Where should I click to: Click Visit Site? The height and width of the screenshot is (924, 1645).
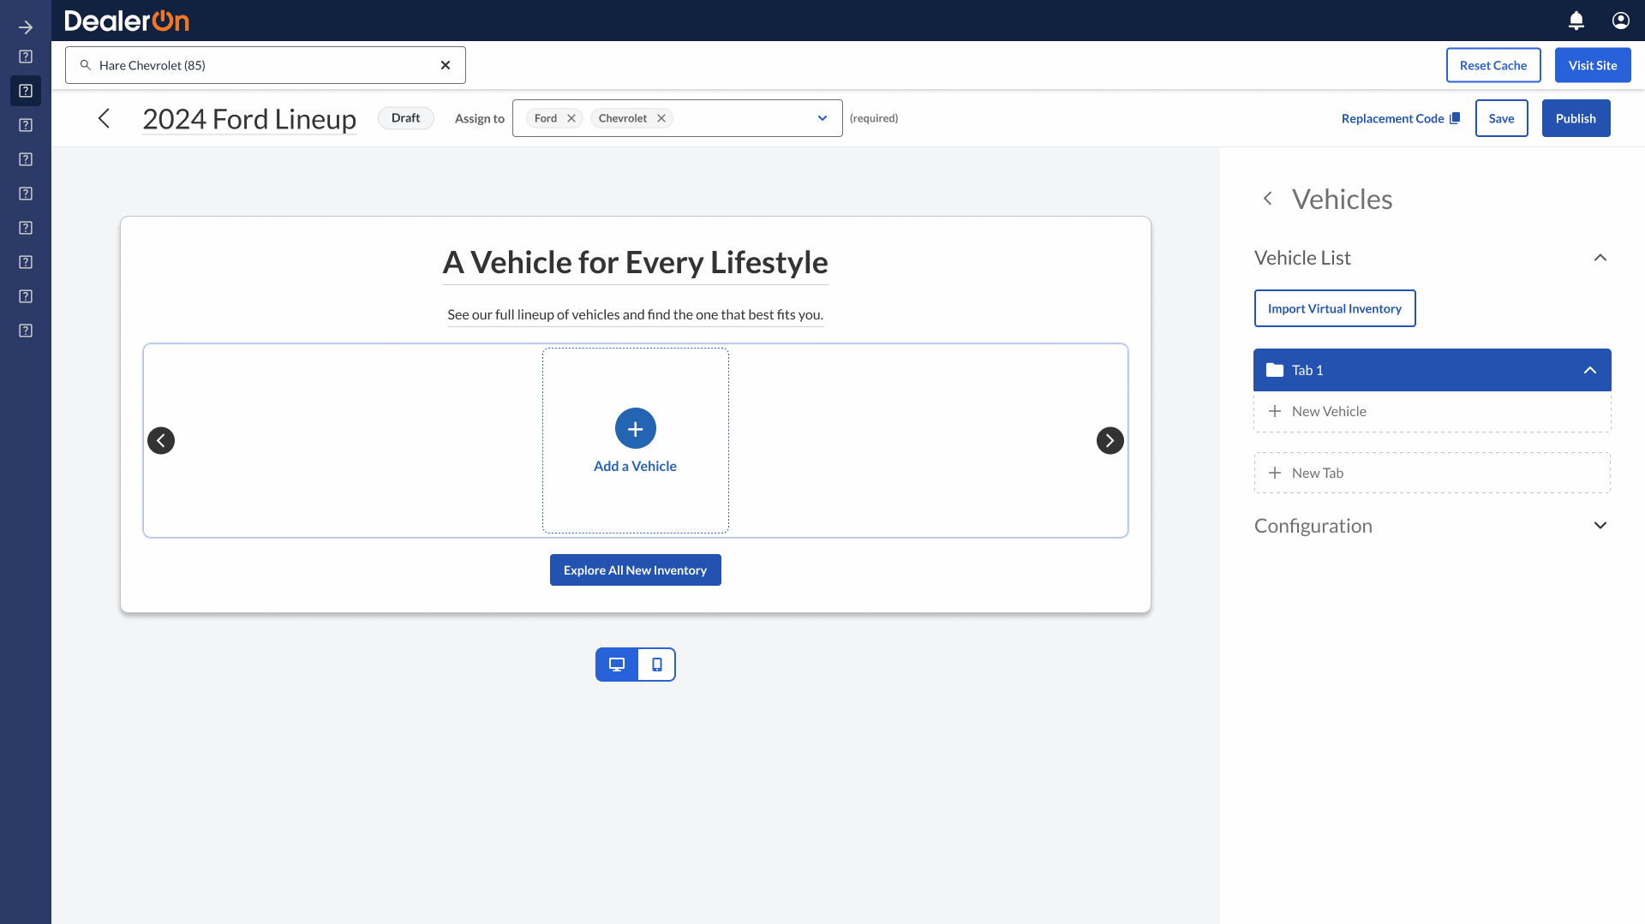coord(1592,65)
